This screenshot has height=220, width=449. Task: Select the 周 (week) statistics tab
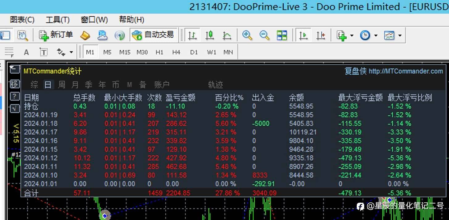[x=61, y=84]
